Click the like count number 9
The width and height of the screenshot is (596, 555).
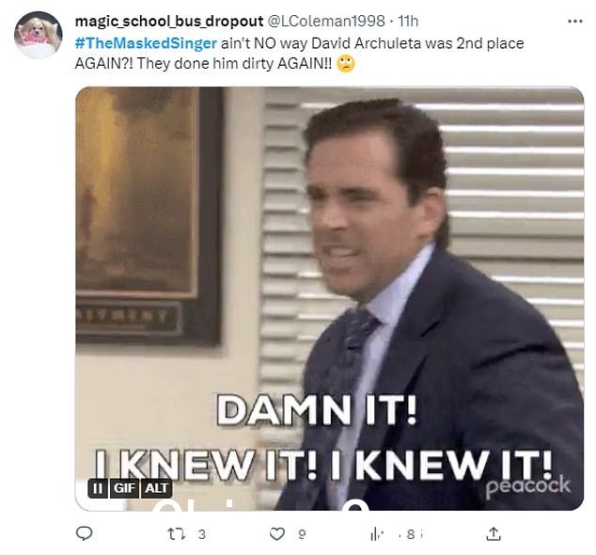click(x=302, y=534)
